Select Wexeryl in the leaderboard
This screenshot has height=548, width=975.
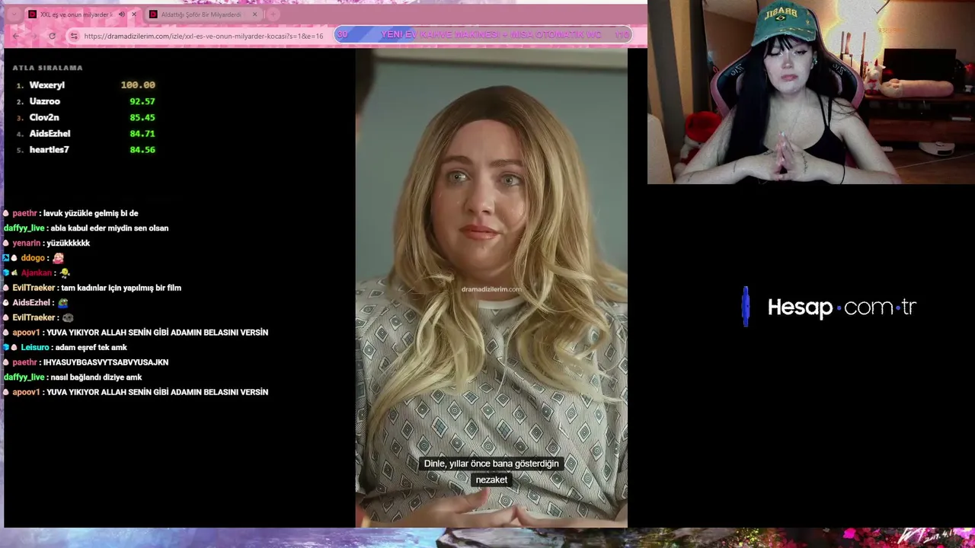[x=47, y=85]
